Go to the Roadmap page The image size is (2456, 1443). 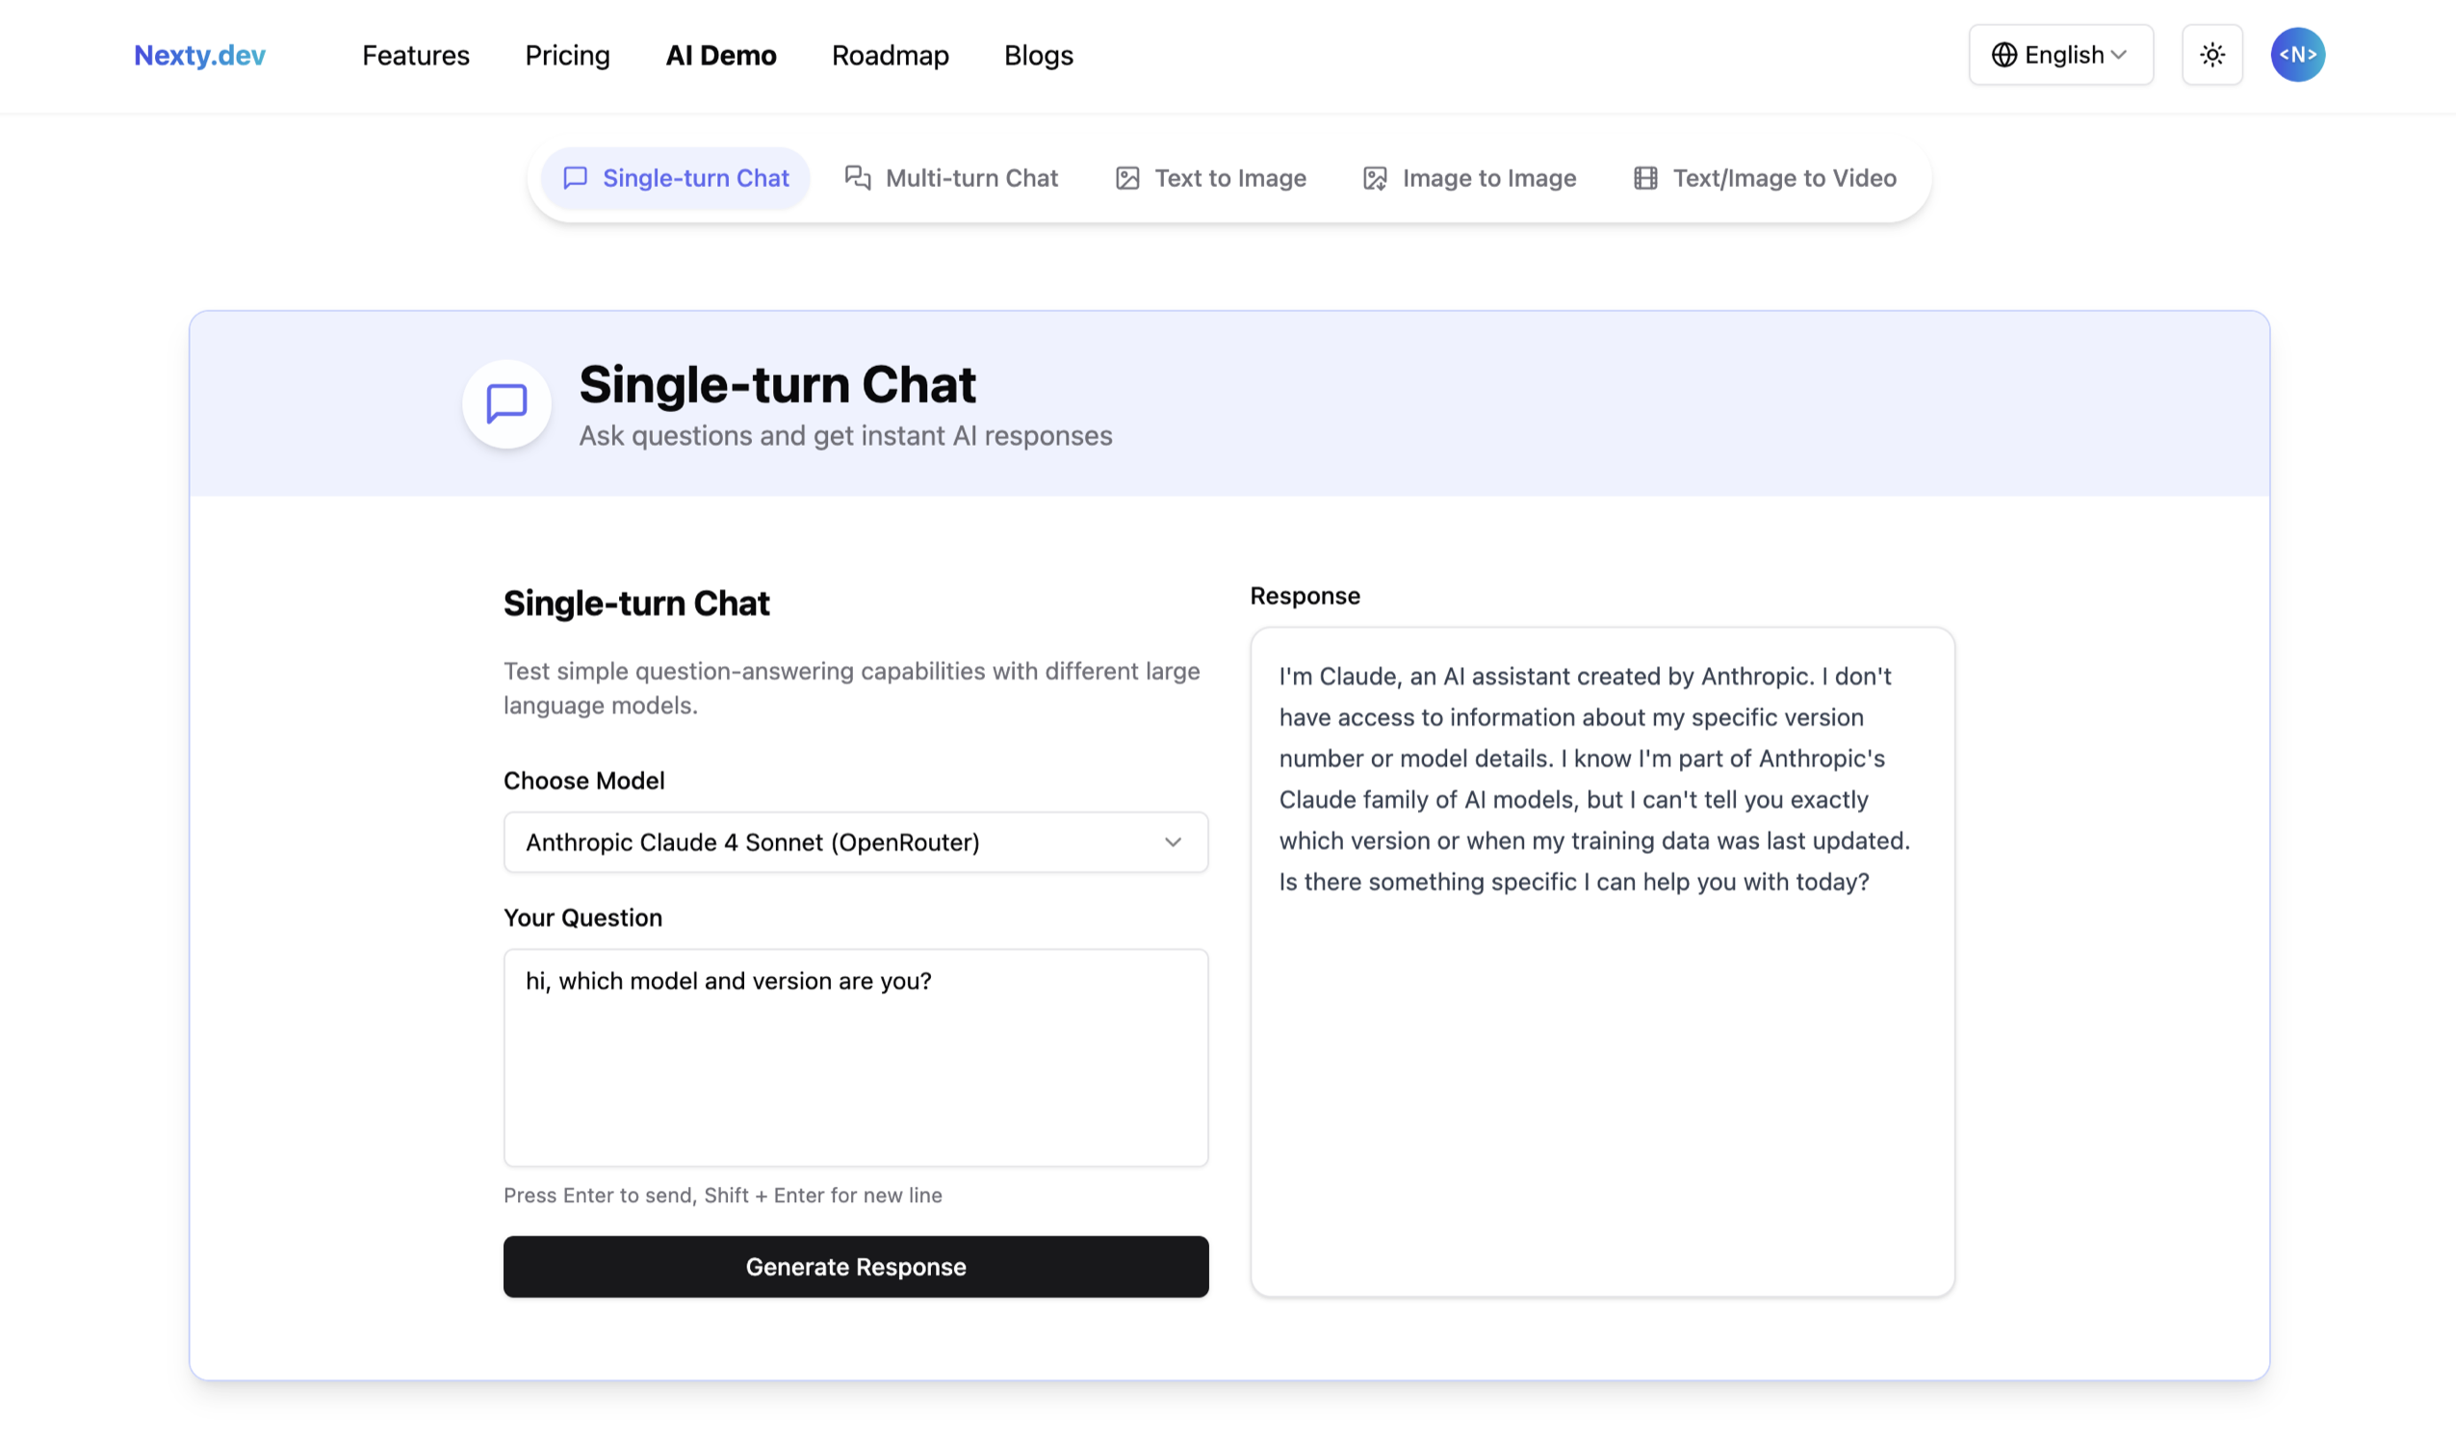[x=890, y=55]
